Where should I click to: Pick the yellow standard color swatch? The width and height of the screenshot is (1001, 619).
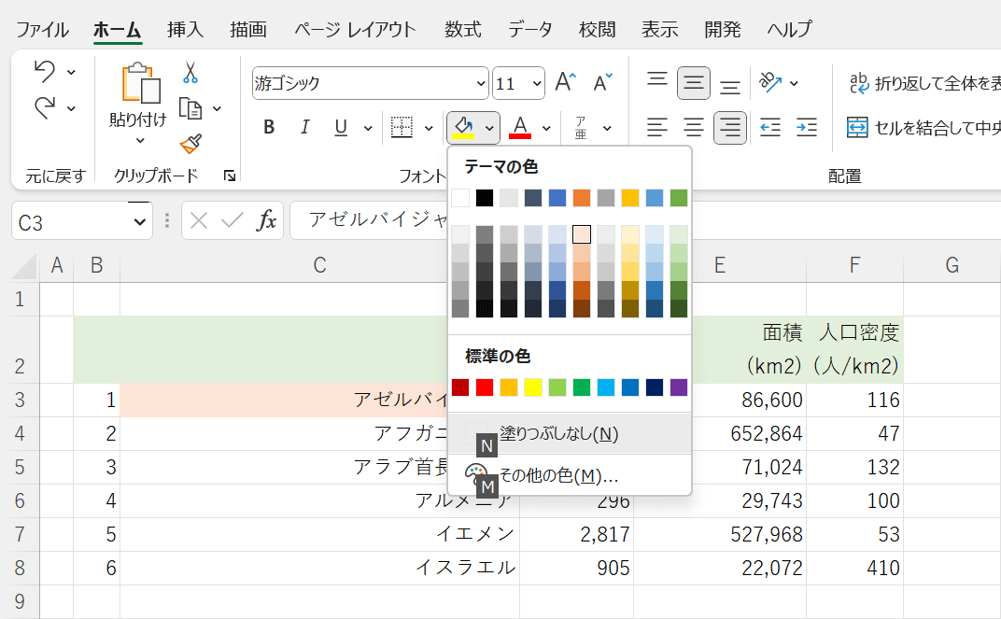coord(533,387)
